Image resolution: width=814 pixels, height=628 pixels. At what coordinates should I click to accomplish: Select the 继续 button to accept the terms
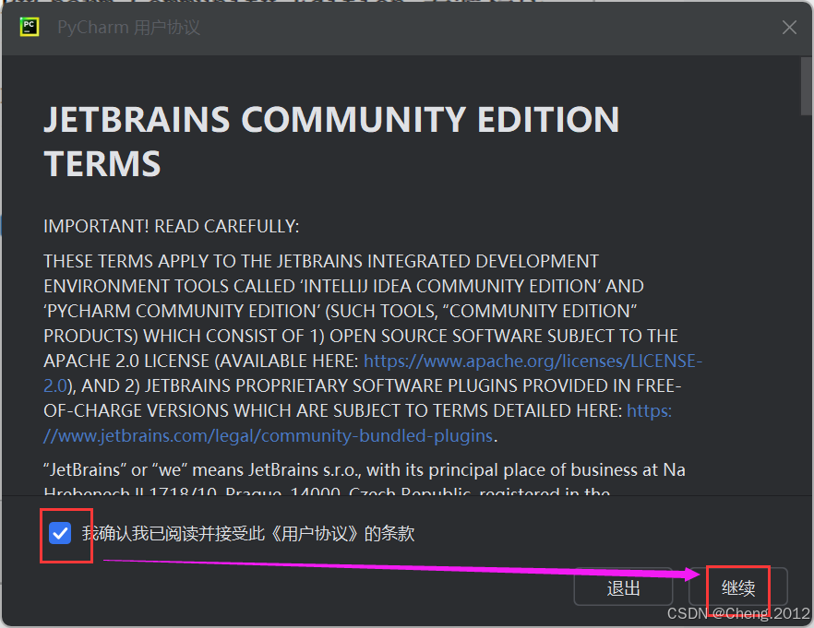(x=738, y=587)
